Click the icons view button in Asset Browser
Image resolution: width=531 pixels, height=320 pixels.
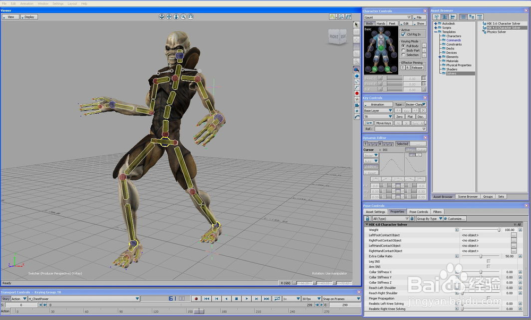(471, 17)
